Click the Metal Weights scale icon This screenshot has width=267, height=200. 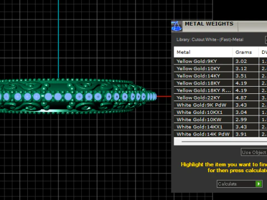[177, 26]
